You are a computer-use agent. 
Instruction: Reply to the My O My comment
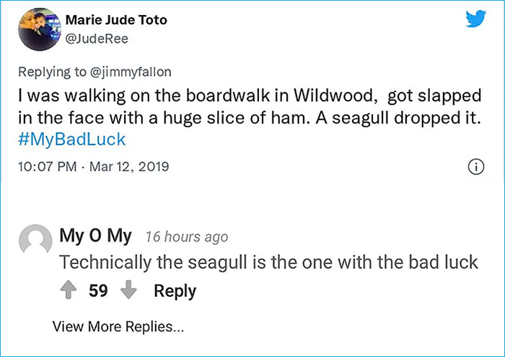(x=175, y=291)
